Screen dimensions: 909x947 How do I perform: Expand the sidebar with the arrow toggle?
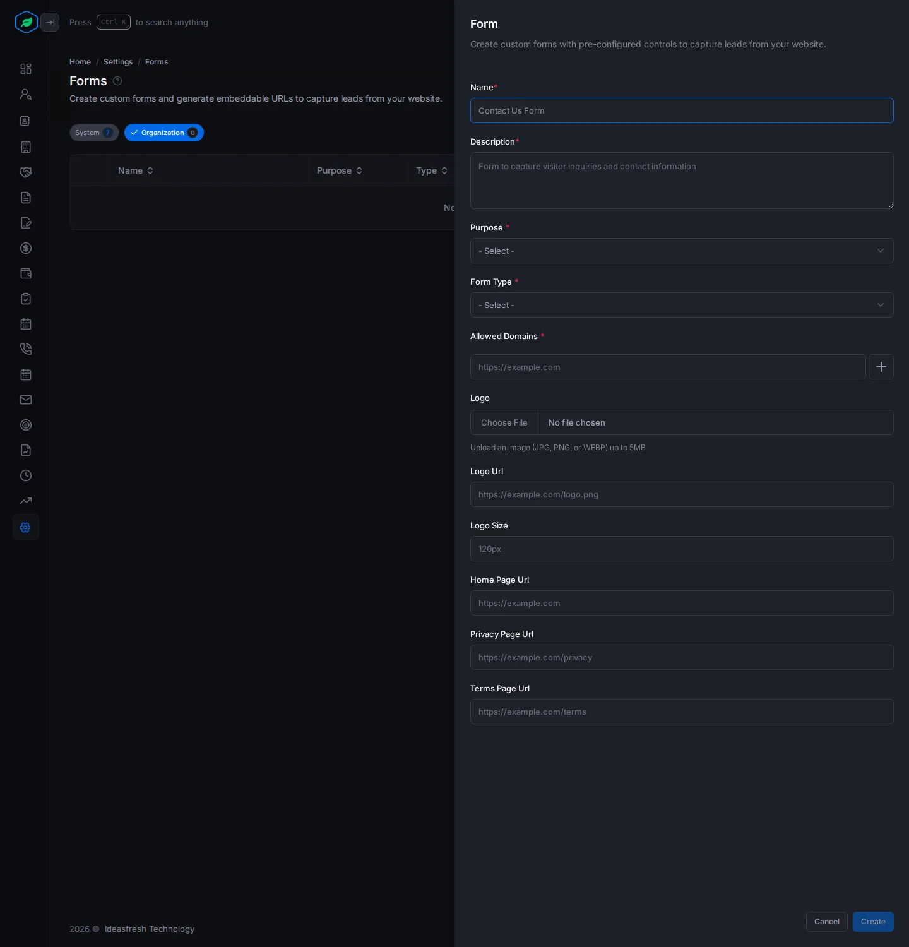[x=50, y=22]
